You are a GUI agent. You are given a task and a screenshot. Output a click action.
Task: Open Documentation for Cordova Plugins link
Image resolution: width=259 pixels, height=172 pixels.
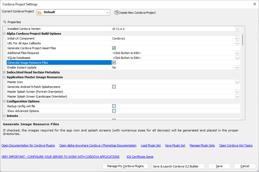[x=28, y=145]
